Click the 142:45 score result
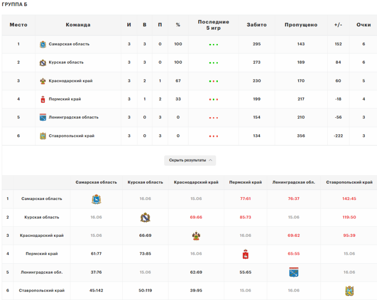Viewport: 377px width, 300px height. tap(349, 199)
